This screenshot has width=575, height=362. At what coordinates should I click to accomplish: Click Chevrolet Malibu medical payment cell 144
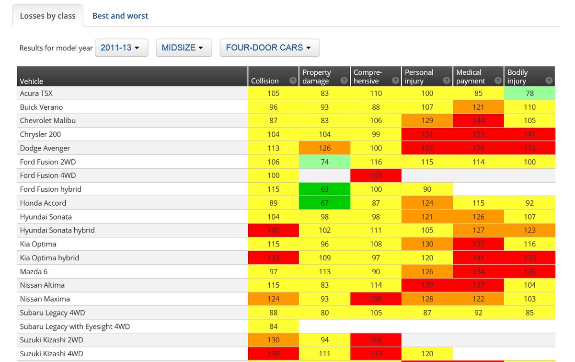click(x=478, y=121)
